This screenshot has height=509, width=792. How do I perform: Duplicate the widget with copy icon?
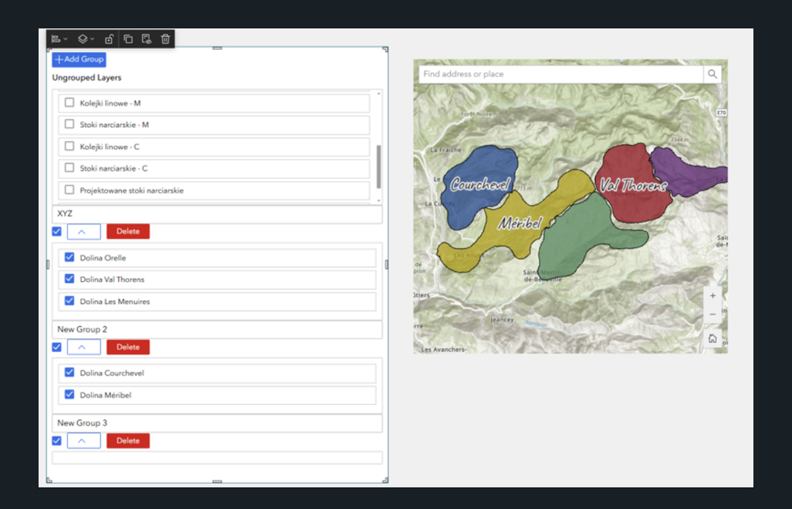128,39
